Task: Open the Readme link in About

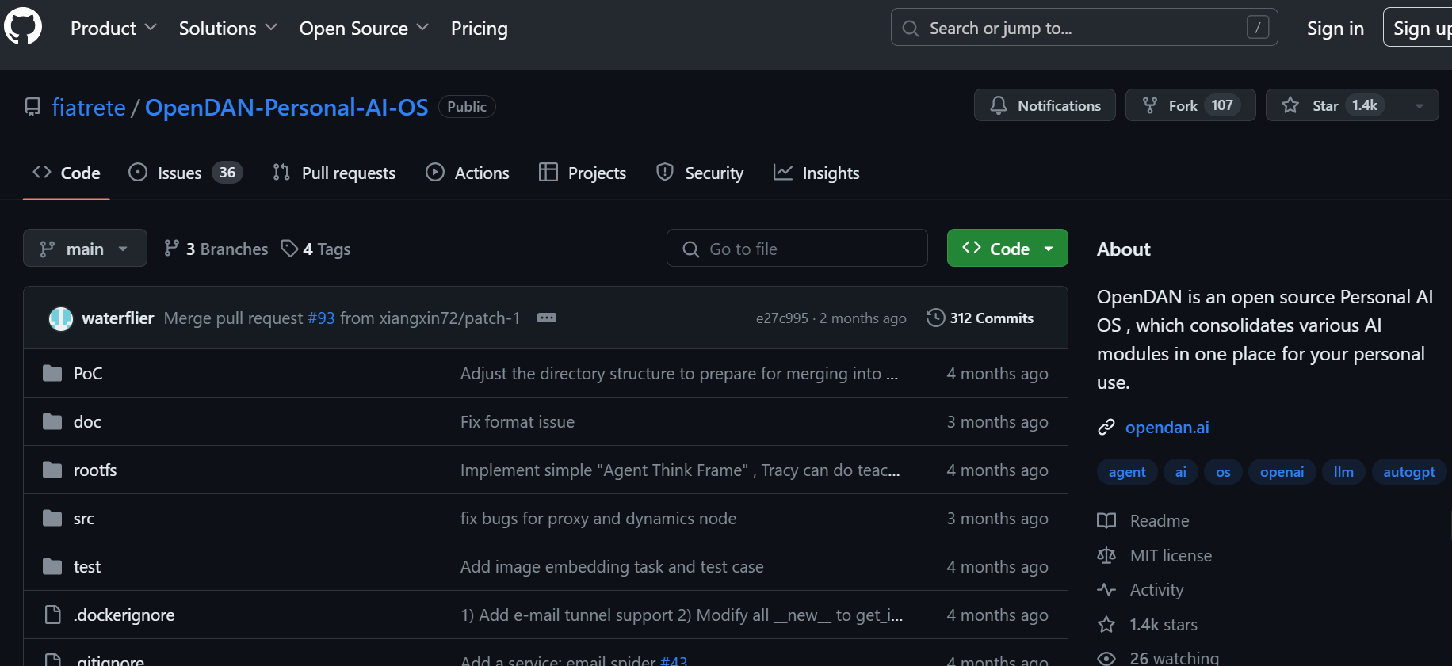Action: [1143, 520]
